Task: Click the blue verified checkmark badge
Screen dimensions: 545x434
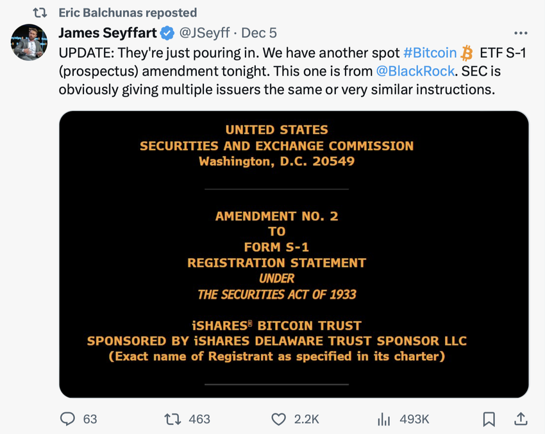Action: pos(168,33)
